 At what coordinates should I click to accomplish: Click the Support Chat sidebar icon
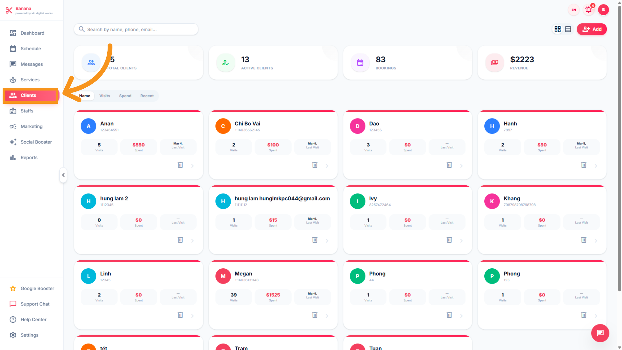[x=13, y=304]
